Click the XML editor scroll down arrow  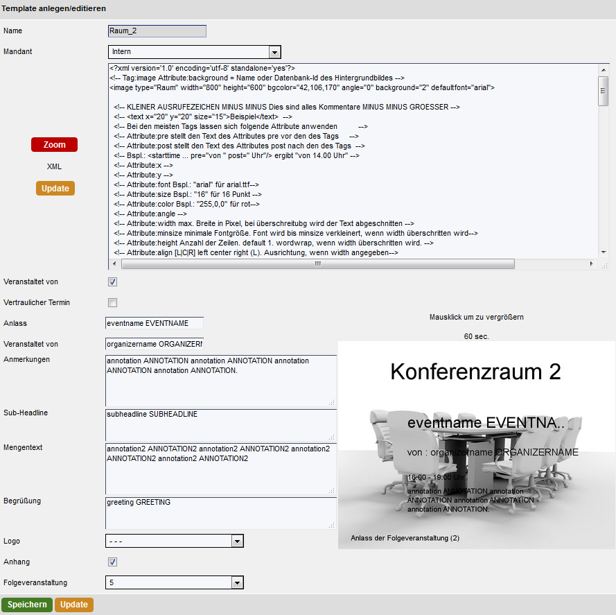coord(604,252)
